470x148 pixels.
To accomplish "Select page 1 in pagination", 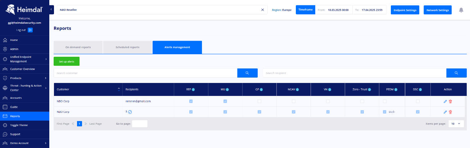I will point(80,124).
